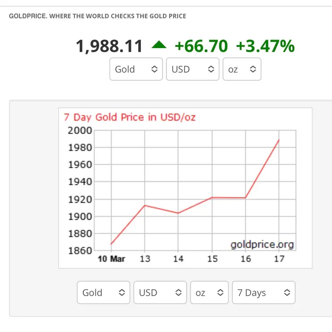332x332 pixels.
Task: Click the 1860 y-axis label
Action: pos(80,251)
